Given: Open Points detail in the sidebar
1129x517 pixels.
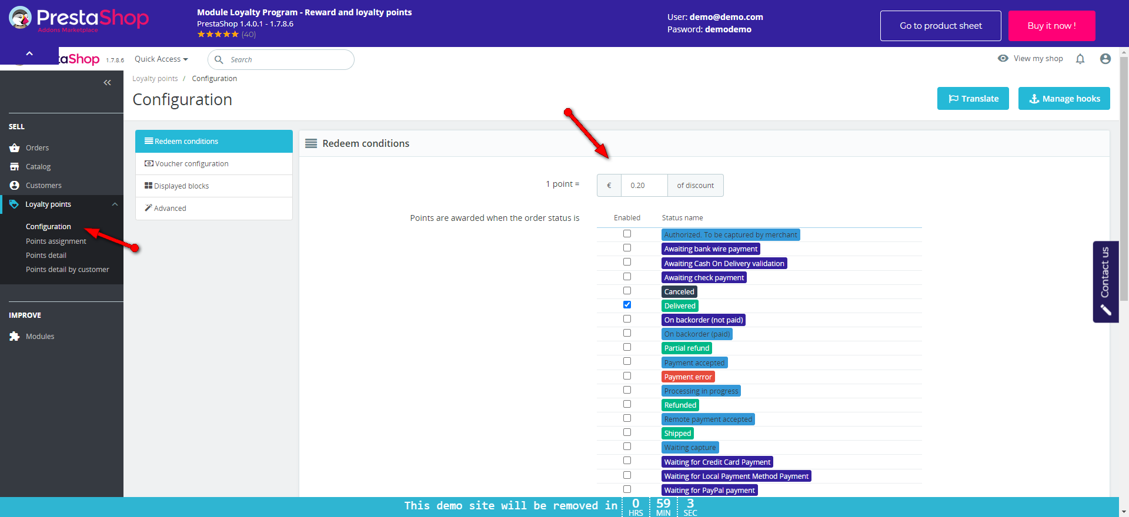Looking at the screenshot, I should (46, 256).
